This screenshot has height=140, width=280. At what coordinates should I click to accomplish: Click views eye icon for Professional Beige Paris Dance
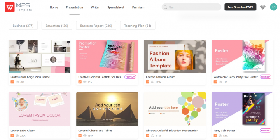click(x=17, y=82)
